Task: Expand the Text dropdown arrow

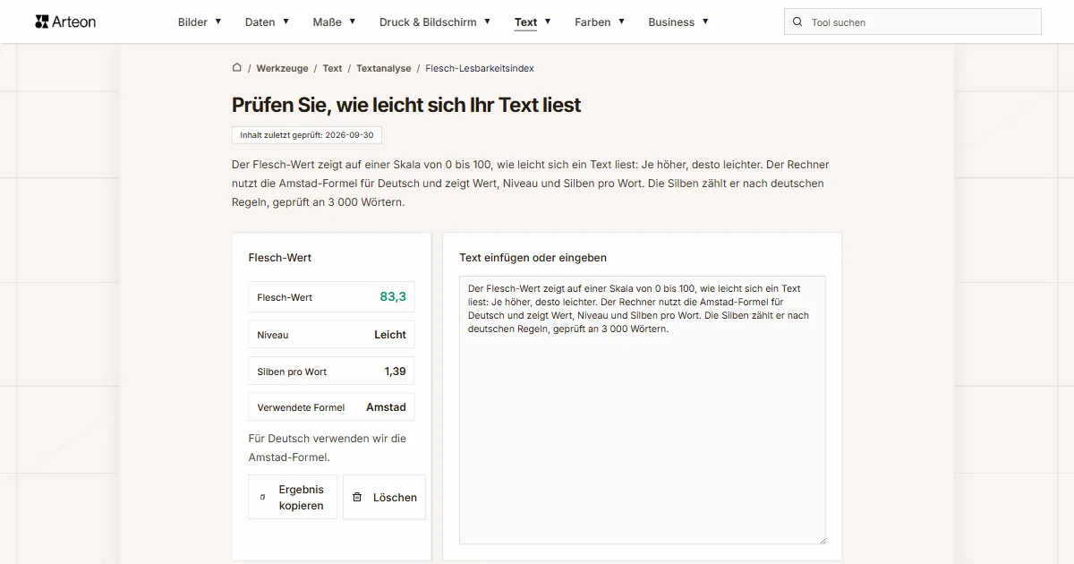Action: (547, 21)
